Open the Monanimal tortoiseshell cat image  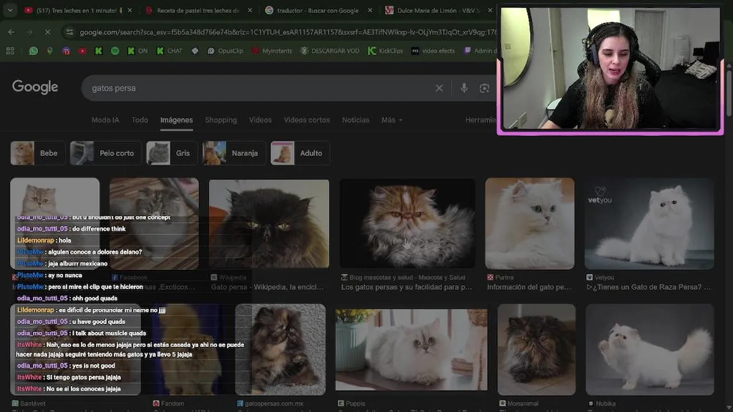(x=537, y=350)
